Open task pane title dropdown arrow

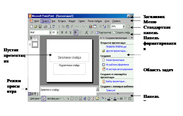coord(132,38)
